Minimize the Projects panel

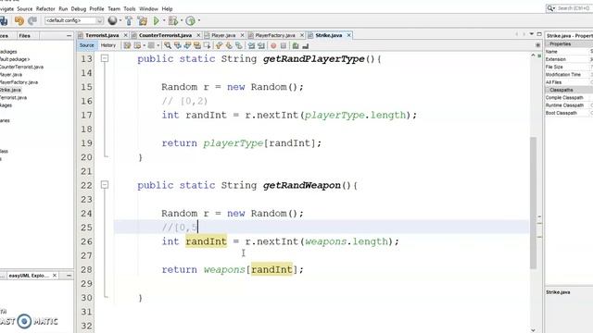click(x=69, y=35)
